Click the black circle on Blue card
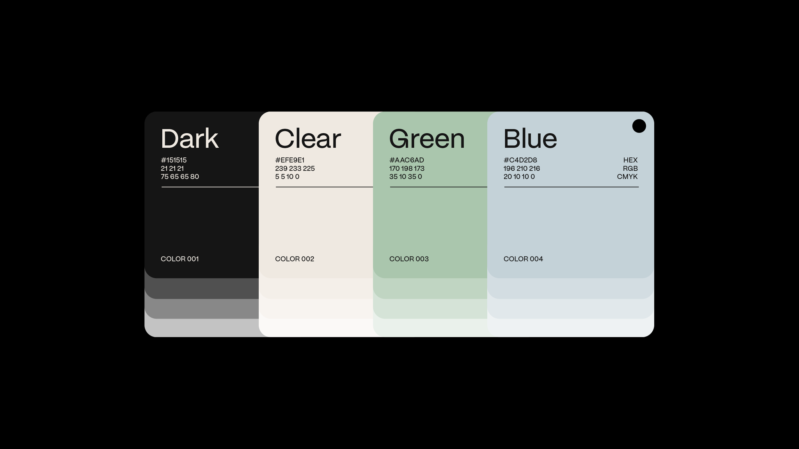The height and width of the screenshot is (449, 799). tap(639, 126)
